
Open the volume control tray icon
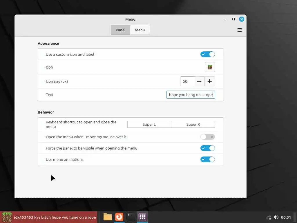(x=276, y=217)
